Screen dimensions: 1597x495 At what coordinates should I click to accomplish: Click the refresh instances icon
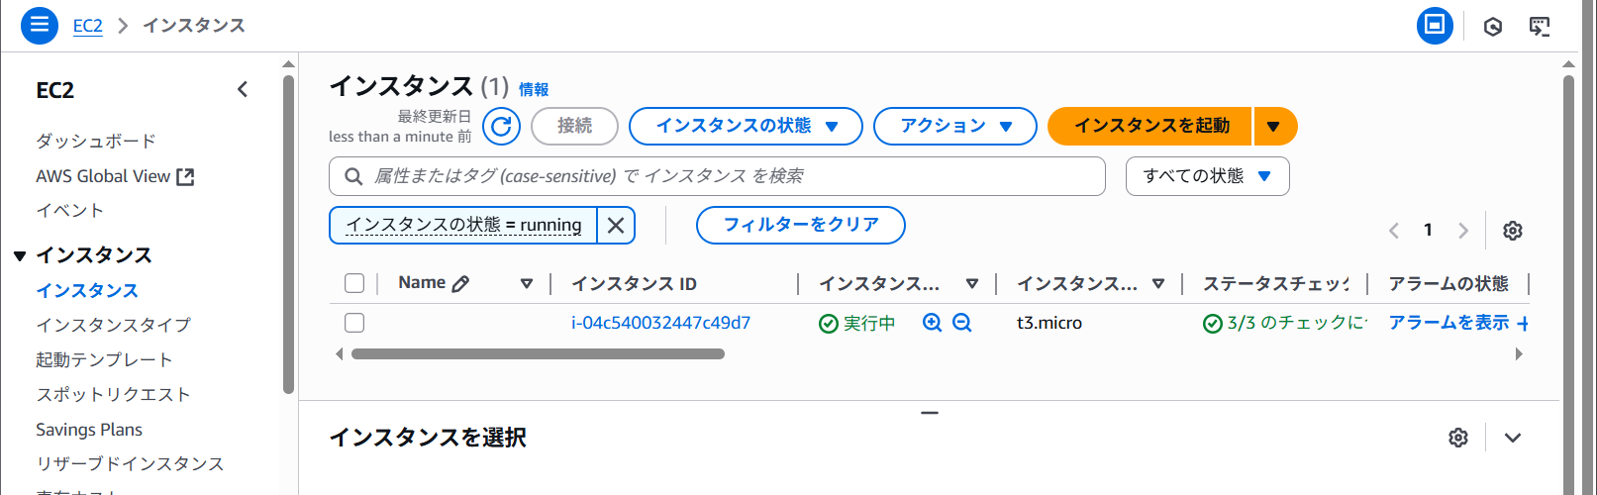click(502, 126)
